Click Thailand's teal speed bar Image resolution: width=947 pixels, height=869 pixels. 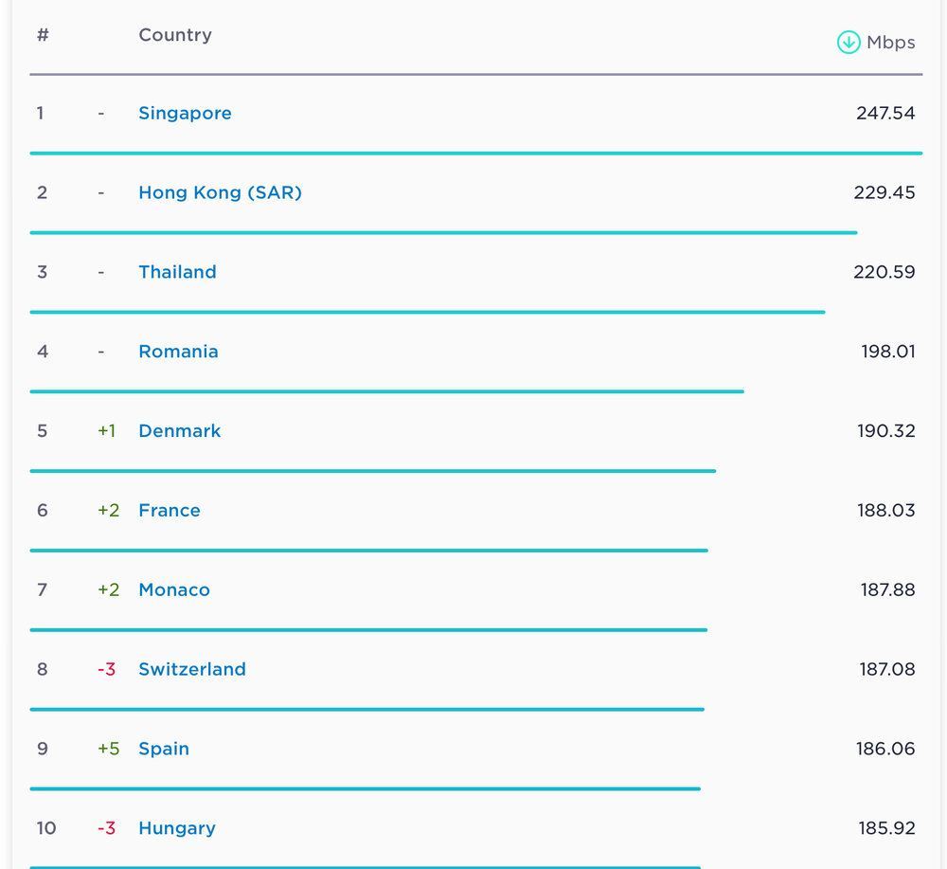[x=427, y=312]
